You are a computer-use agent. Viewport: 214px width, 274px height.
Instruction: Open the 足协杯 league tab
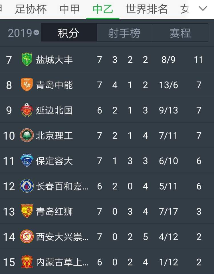(x=31, y=9)
